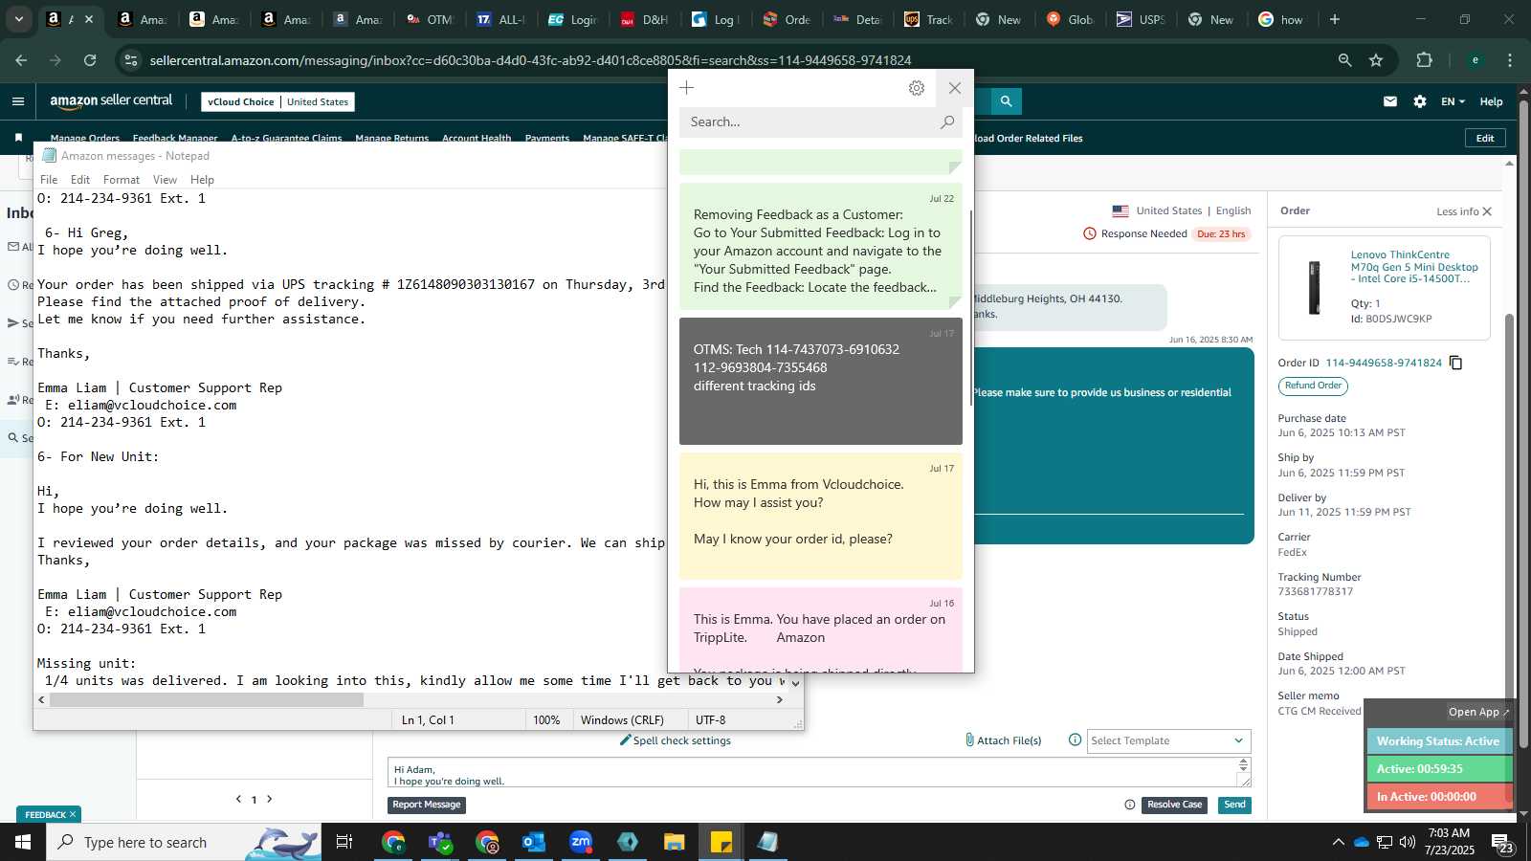Go to previous inbox page arrow
Screen dimensions: 1531x861
(238, 799)
